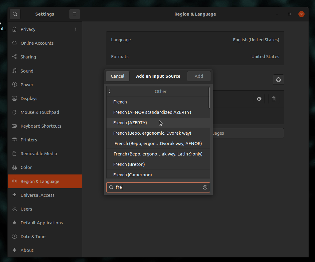Open Keyboard Shortcuts settings panel
The image size is (315, 262).
41,126
